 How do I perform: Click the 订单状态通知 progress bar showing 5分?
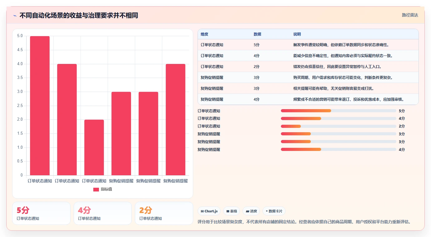pyautogui.click(x=339, y=111)
